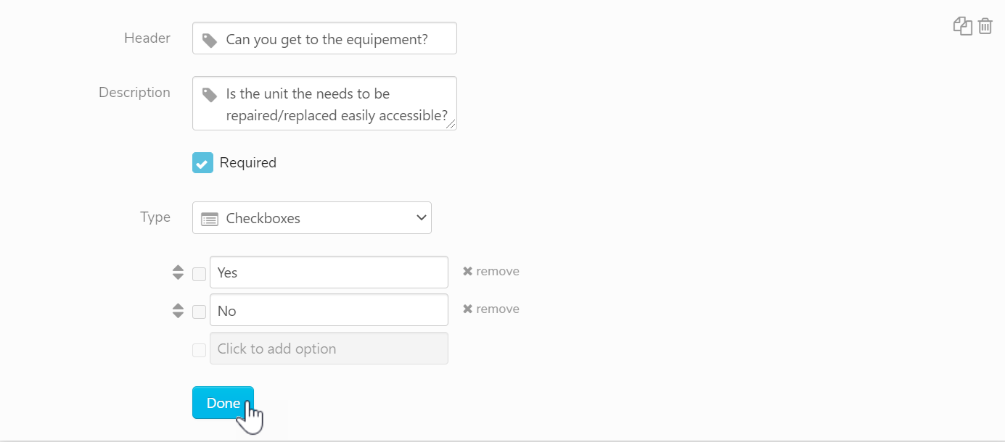This screenshot has width=1005, height=442.
Task: Click the Type dropdown chevron arrow
Action: point(421,218)
